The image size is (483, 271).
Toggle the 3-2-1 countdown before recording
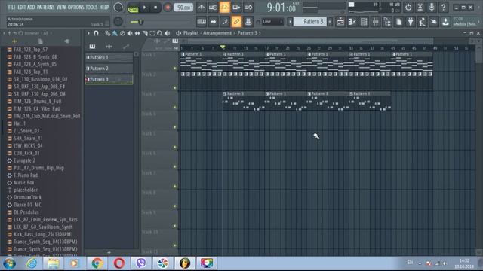(x=225, y=7)
